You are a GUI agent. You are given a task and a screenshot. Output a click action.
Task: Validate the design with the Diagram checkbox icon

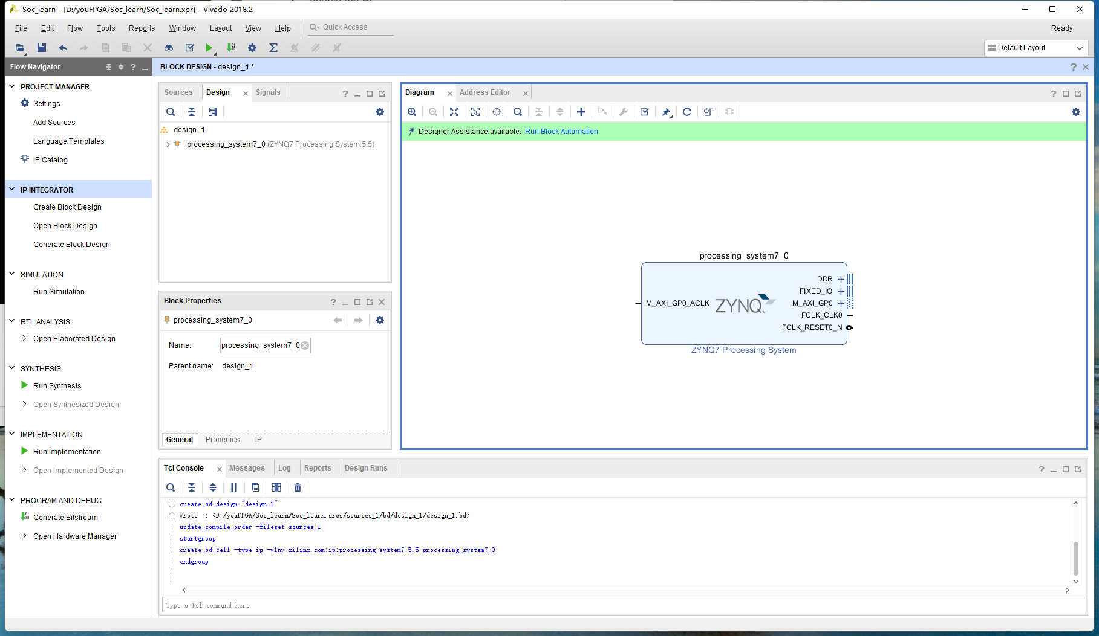pos(645,112)
